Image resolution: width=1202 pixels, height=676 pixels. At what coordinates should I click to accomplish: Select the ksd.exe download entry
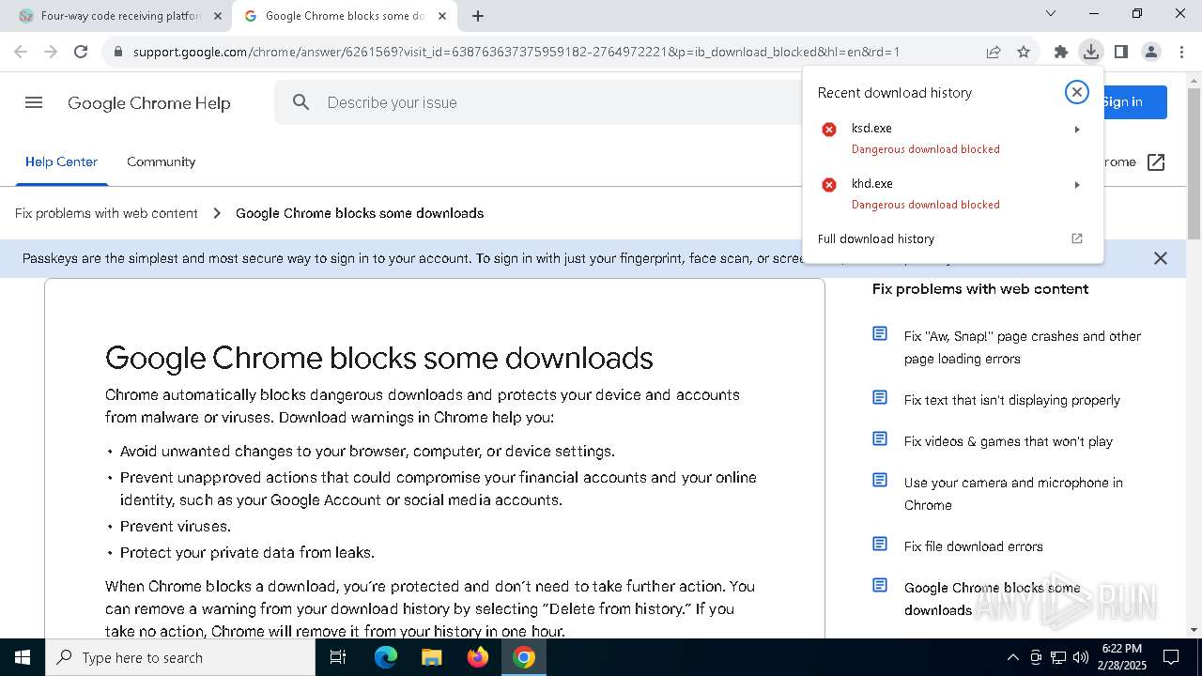pos(952,138)
